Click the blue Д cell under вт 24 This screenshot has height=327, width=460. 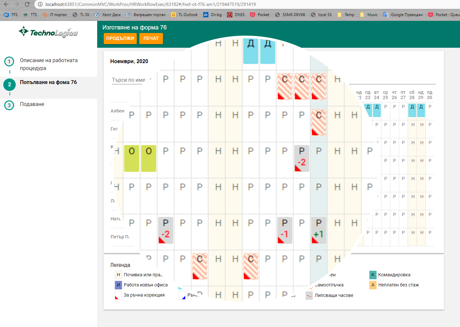tap(377, 110)
